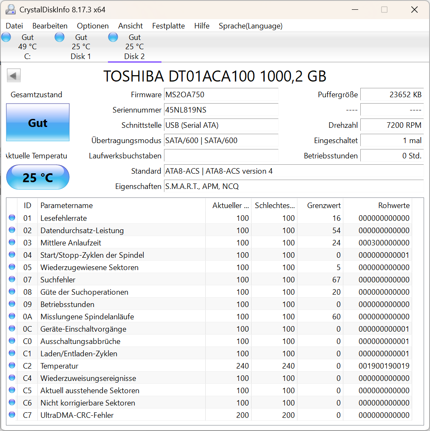Click current value 200 of UltraDMA-CRC-Fehler
The height and width of the screenshot is (431, 430).
tap(242, 415)
